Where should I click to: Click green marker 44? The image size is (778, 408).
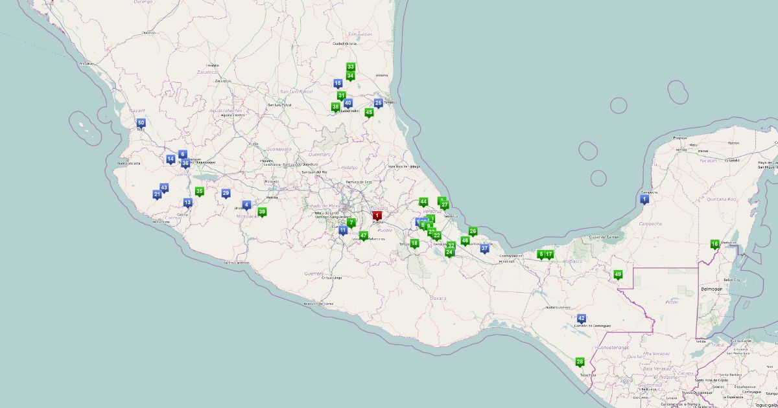[423, 202]
